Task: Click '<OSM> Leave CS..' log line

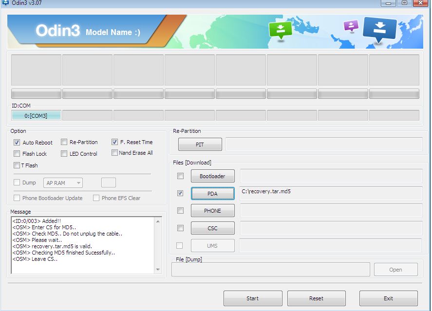Action: 35,259
